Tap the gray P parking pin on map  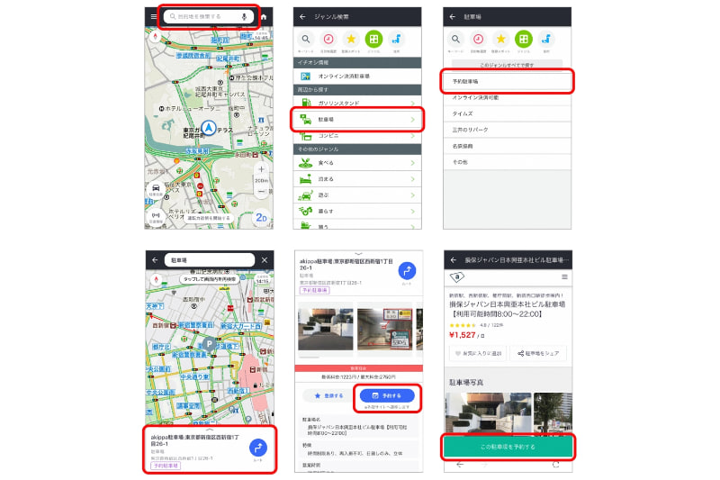click(210, 344)
